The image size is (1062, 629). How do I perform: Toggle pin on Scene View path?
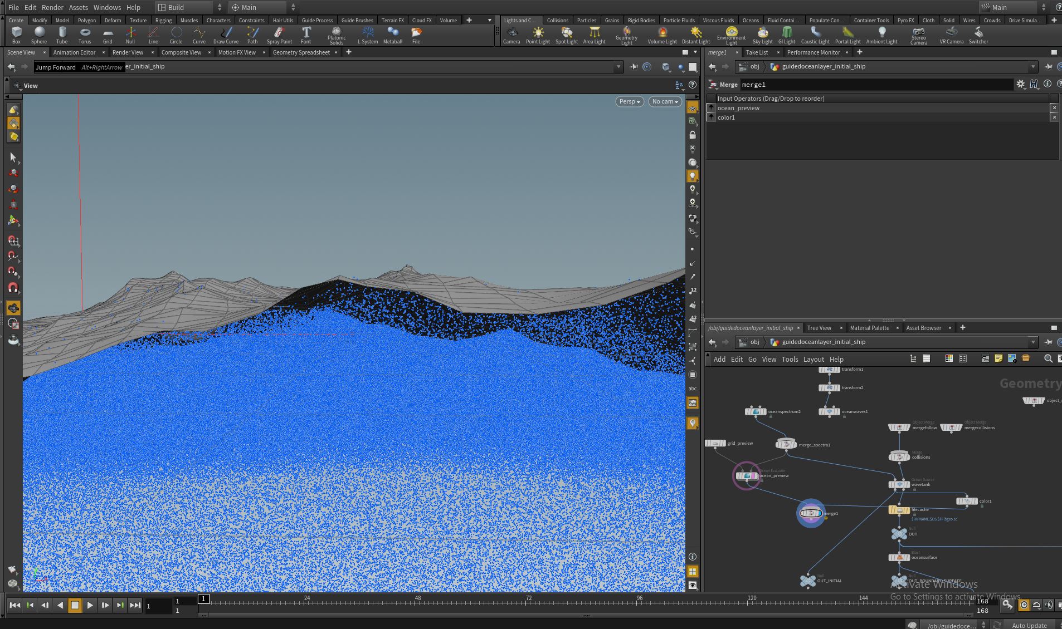tap(634, 67)
